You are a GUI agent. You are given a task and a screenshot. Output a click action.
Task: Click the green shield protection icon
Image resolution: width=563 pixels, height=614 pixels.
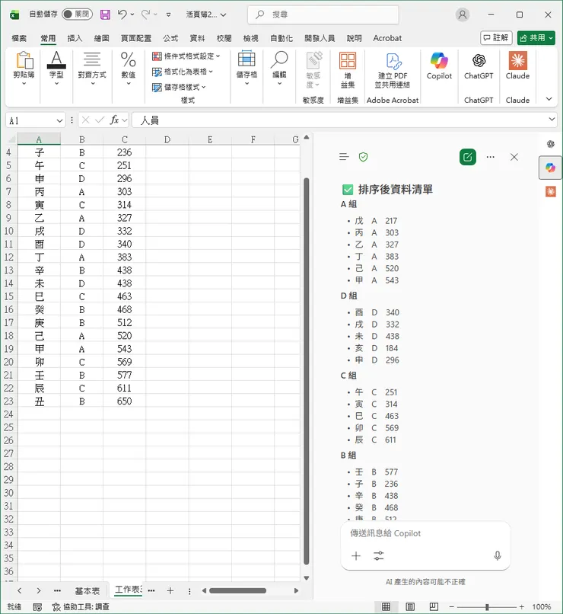pyautogui.click(x=363, y=157)
